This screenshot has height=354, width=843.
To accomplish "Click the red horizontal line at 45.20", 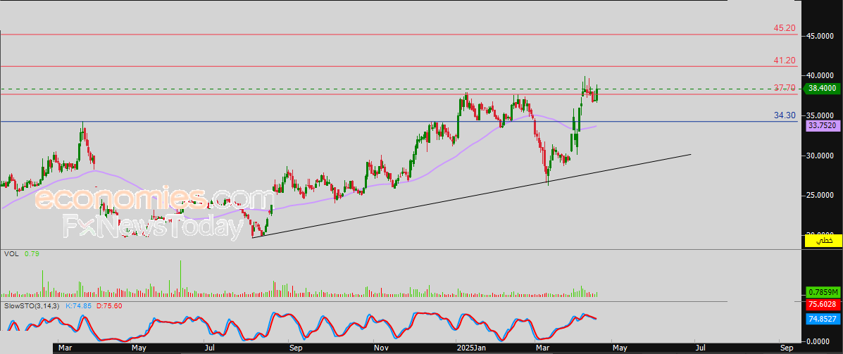I will coord(398,34).
